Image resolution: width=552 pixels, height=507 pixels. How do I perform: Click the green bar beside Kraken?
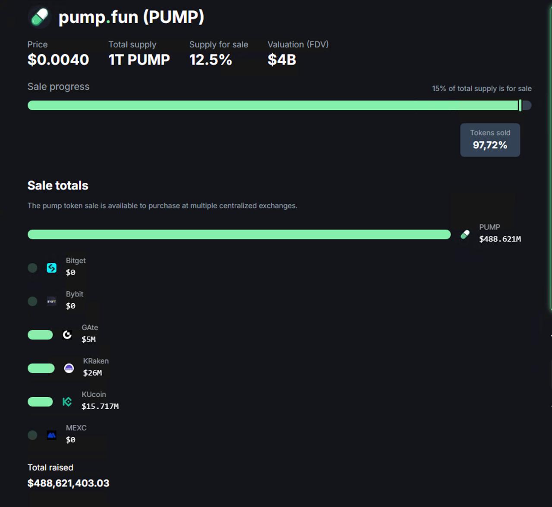[x=41, y=368]
